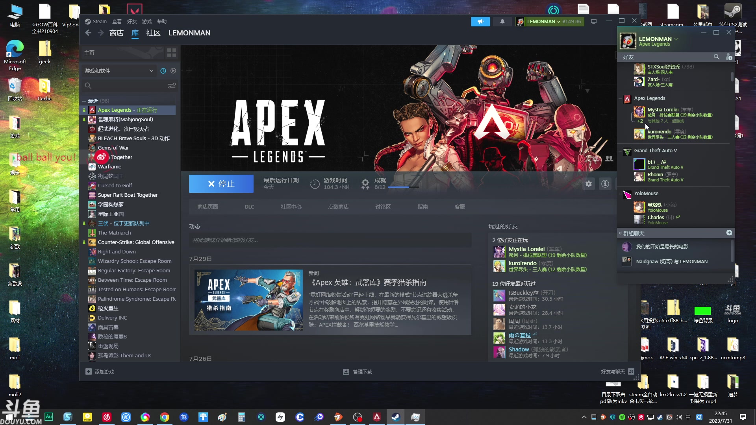Select Super Raft Boat Together in library
The width and height of the screenshot is (756, 425).
pos(128,195)
